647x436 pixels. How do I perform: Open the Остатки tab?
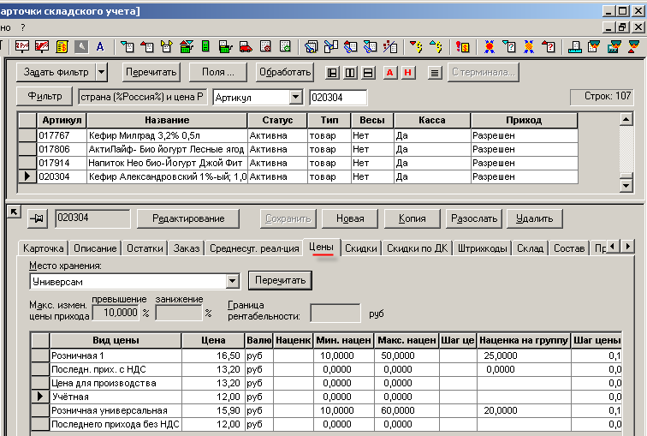click(x=145, y=248)
